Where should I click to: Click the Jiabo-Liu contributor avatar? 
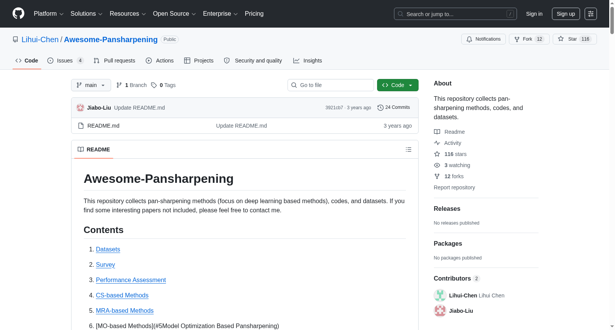coord(440,311)
